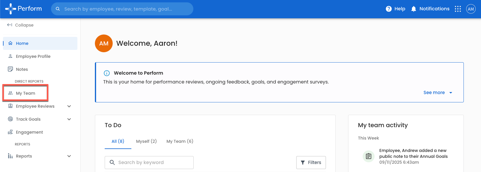Expand the Track Goals chevron

coord(69,119)
